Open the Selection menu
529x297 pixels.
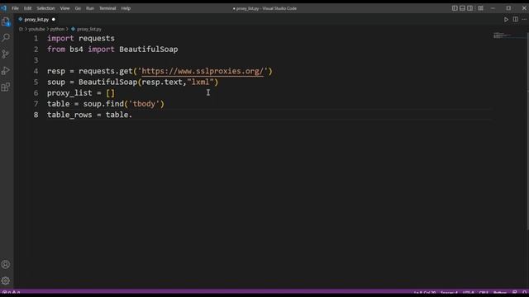pyautogui.click(x=45, y=8)
